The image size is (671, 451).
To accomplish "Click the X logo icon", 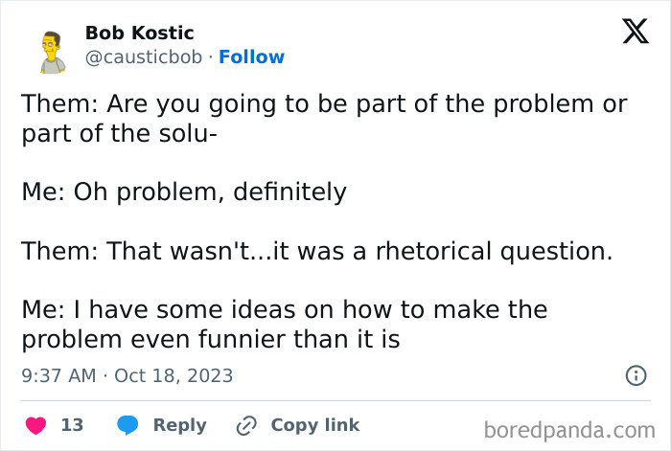I will [x=635, y=32].
